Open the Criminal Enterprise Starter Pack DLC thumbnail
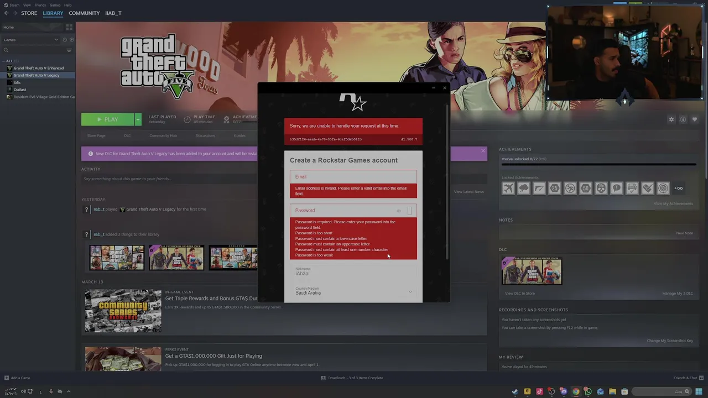The height and width of the screenshot is (398, 708). [x=532, y=271]
